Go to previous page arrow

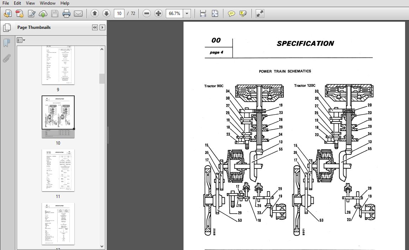pos(95,13)
